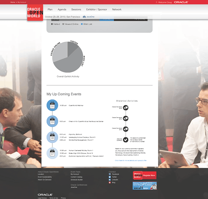Click the Viewed Online pie slice

(x=60, y=51)
